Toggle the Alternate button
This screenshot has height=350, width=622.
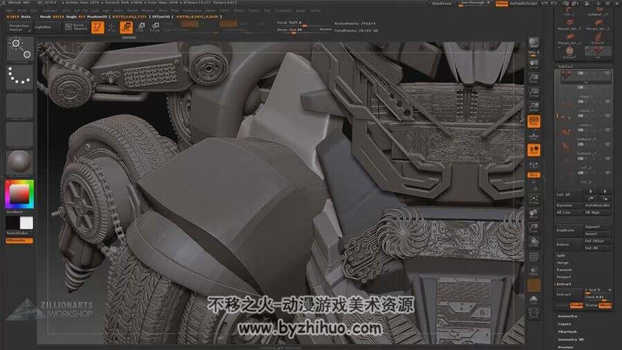19,241
